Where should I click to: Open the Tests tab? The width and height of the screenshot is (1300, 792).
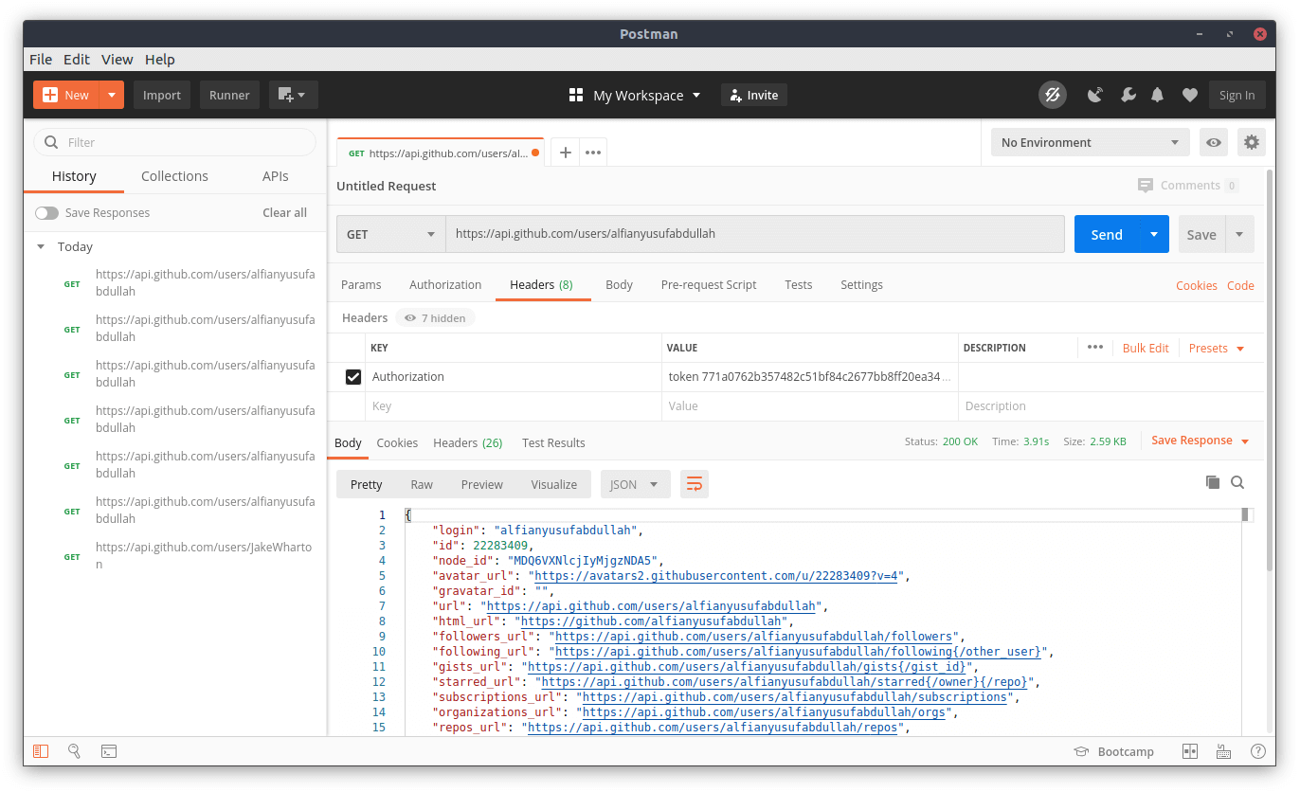coord(799,284)
